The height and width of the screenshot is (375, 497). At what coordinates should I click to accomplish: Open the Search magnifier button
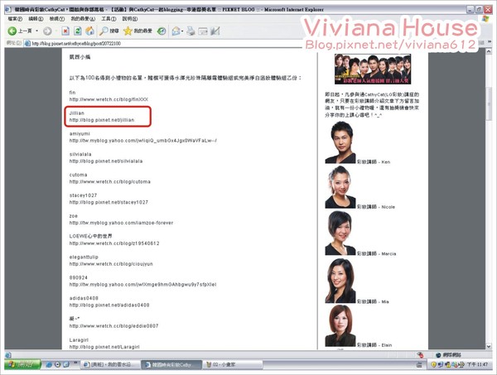tap(109, 31)
